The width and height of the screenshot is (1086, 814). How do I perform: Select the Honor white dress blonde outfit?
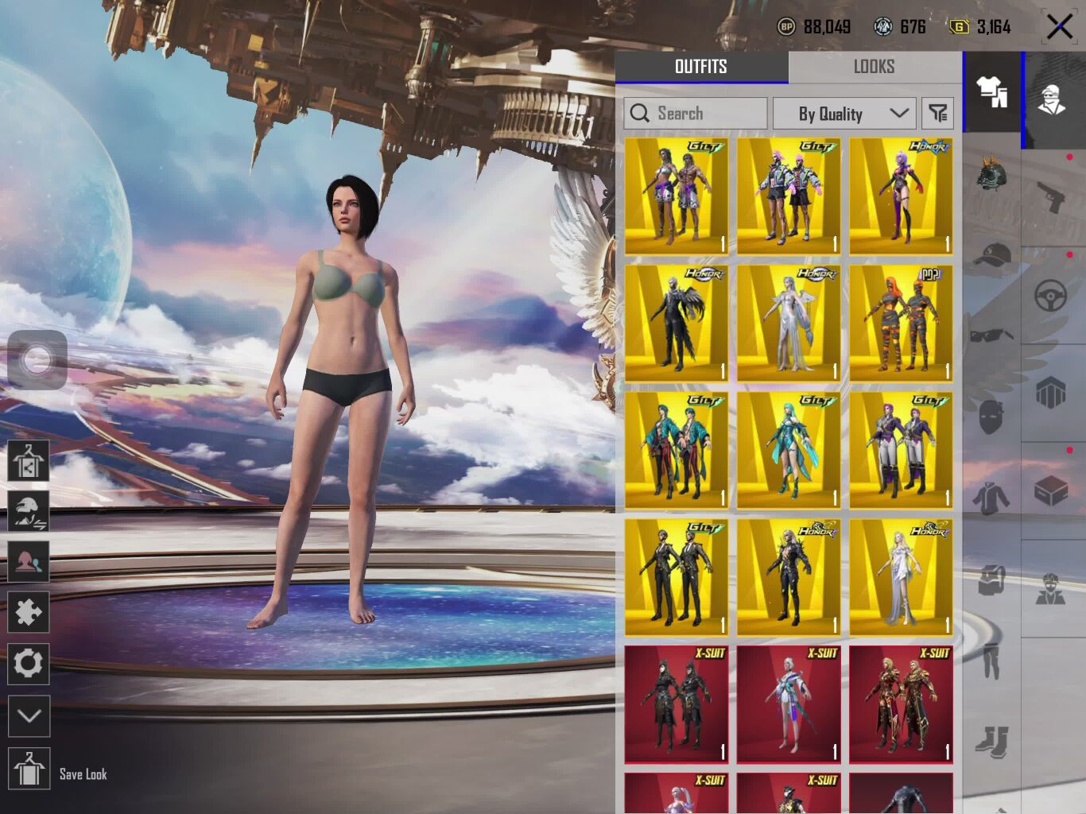coord(901,578)
